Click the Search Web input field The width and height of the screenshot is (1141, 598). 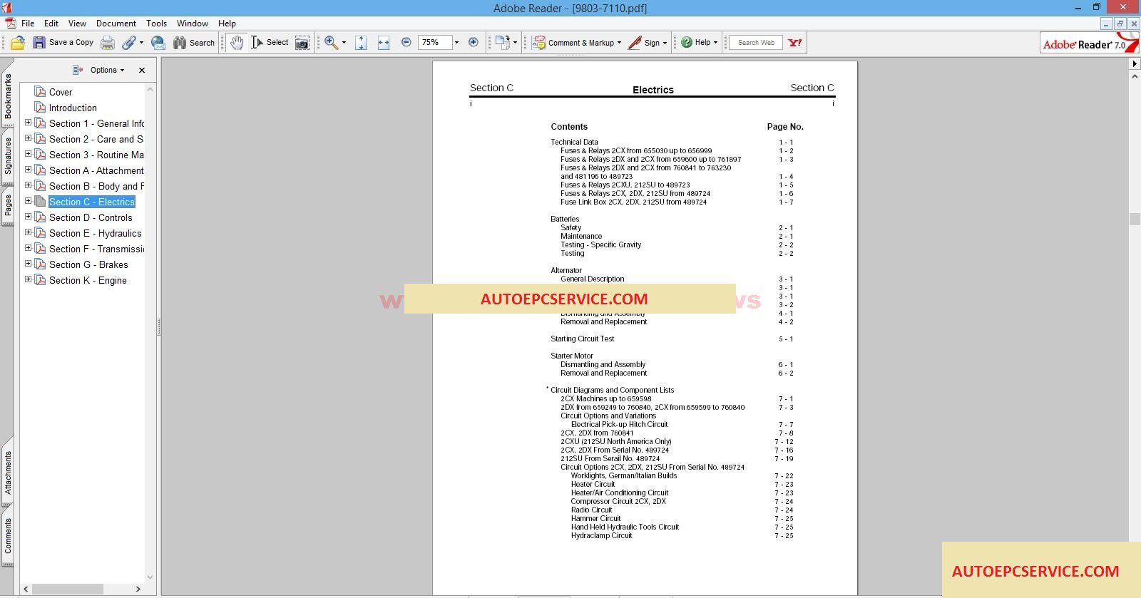coord(756,43)
